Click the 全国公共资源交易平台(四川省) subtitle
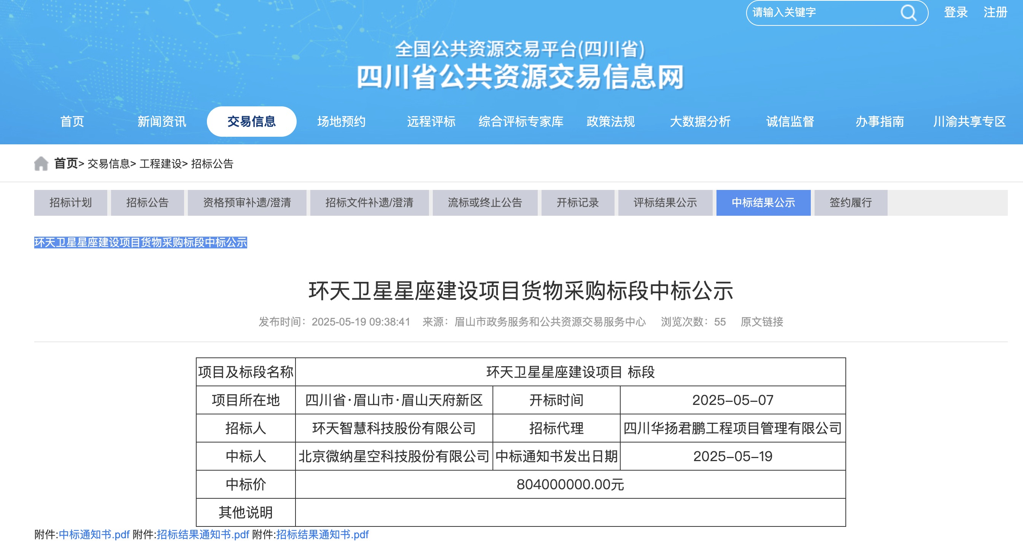 point(520,49)
